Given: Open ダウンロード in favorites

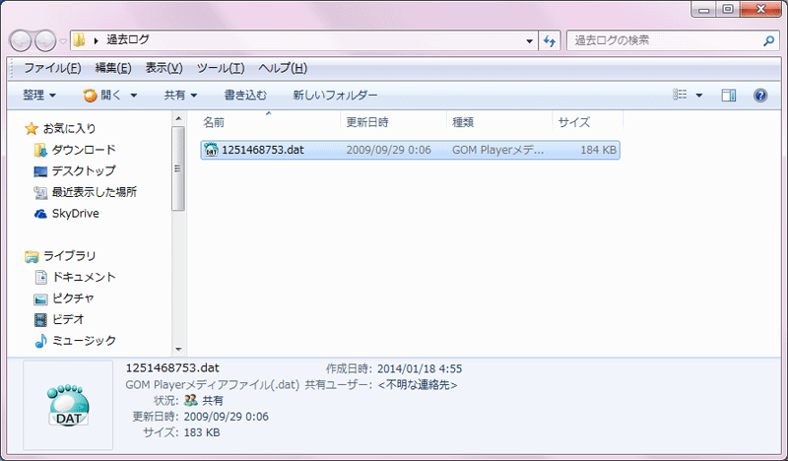Looking at the screenshot, I should [84, 150].
